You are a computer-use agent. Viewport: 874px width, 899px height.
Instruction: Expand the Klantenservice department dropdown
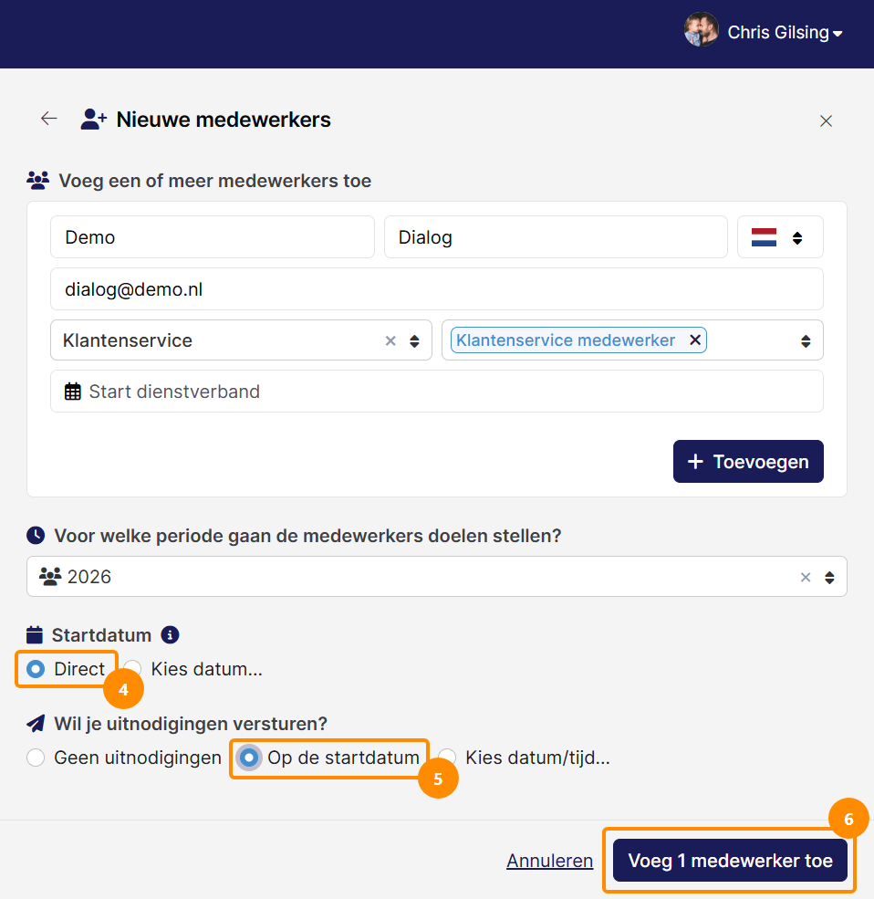414,341
